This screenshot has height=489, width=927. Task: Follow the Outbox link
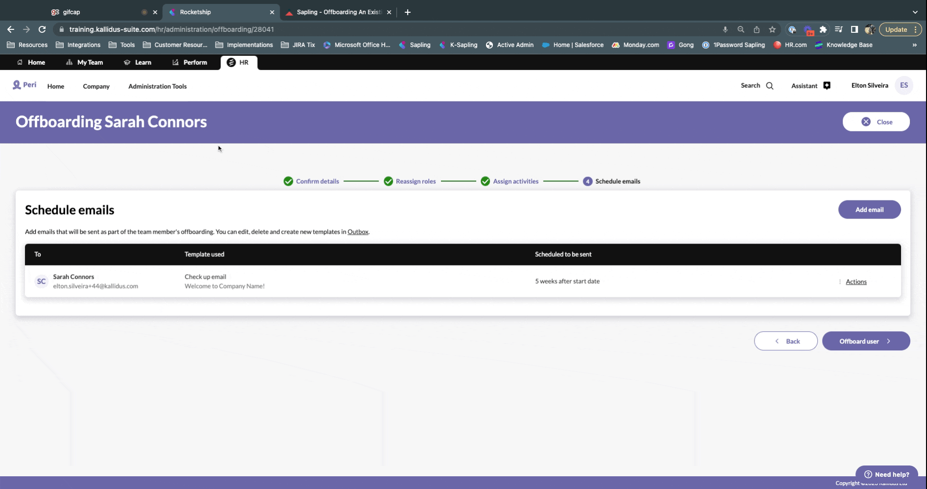(x=358, y=232)
